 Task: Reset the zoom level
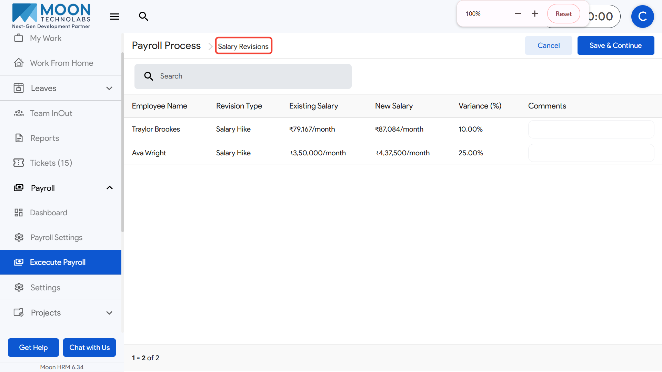tap(563, 14)
